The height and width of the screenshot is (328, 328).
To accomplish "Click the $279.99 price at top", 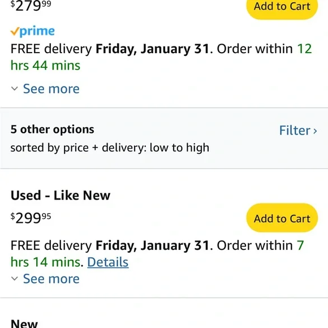I will (x=31, y=6).
